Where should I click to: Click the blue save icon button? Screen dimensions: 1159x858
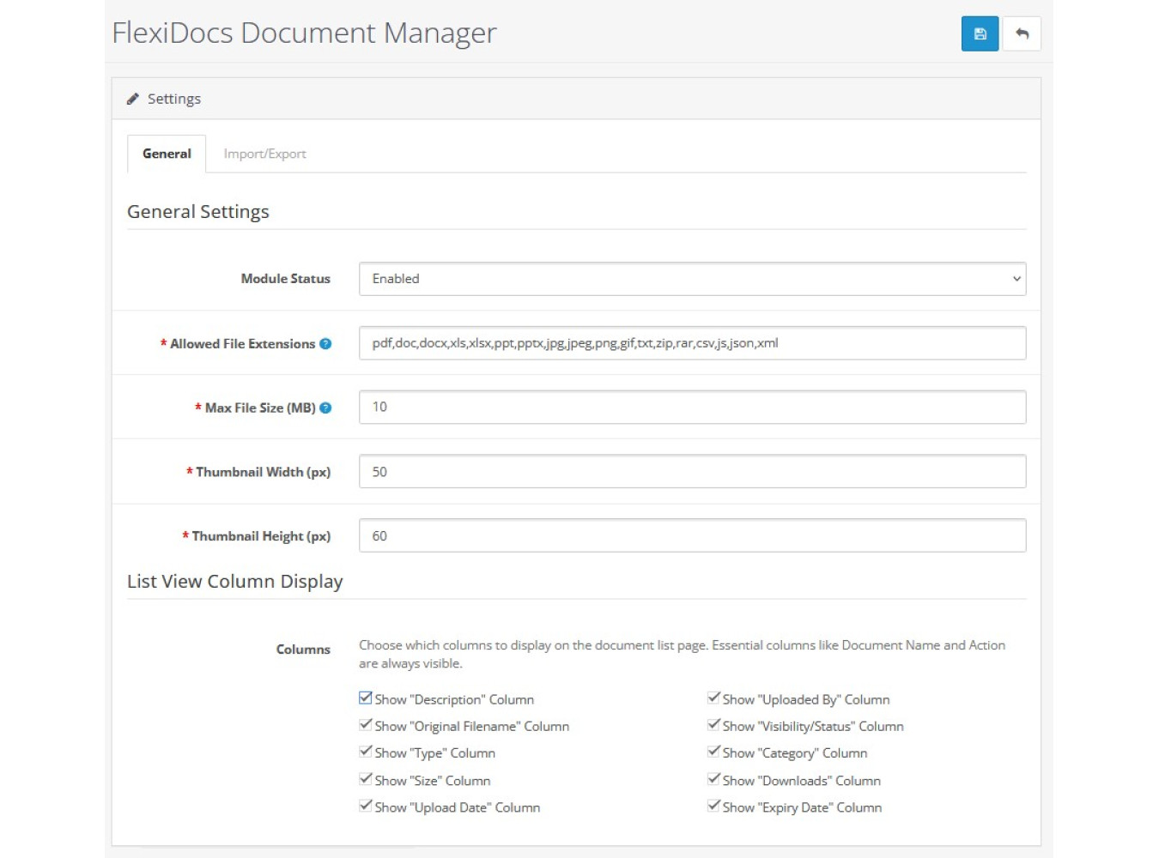980,34
